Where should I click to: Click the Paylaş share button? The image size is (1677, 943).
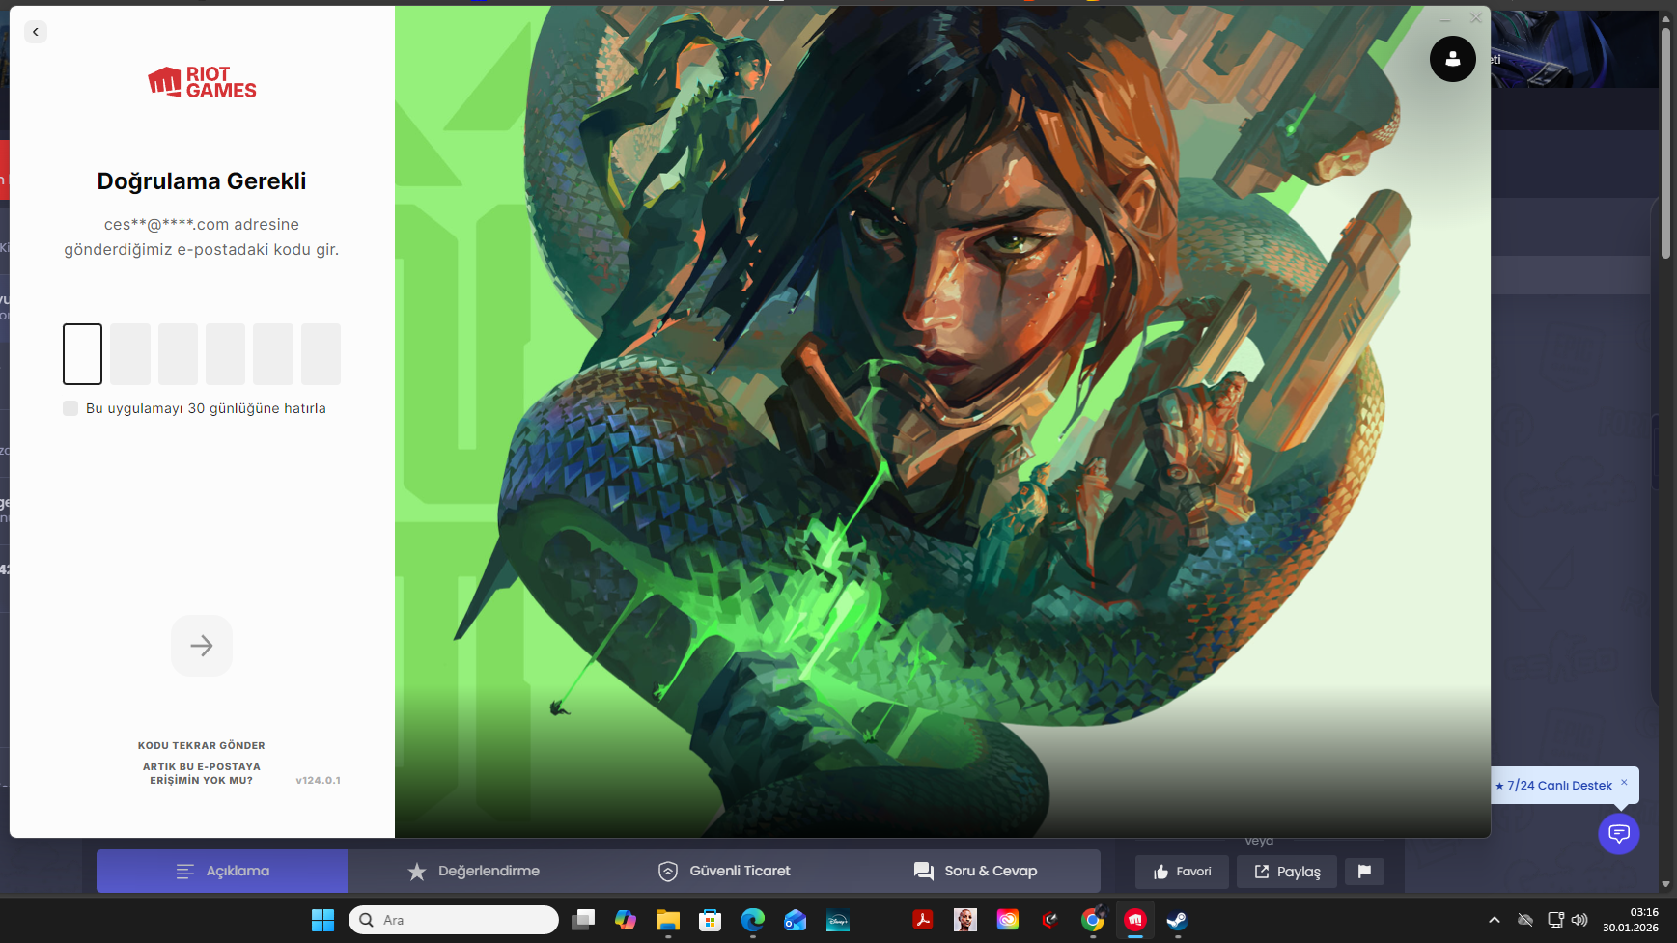pos(1287,872)
